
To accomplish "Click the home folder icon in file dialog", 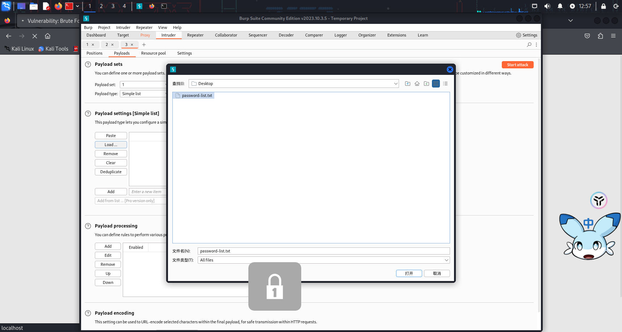I will pos(417,84).
